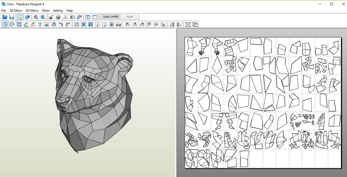
Task: Click the gray cube with pencil icon
Action: pyautogui.click(x=51, y=17)
